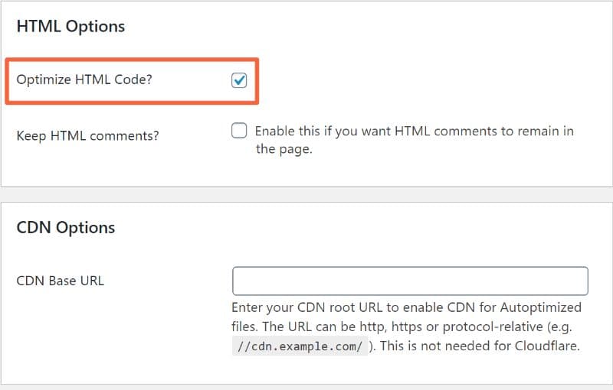The width and height of the screenshot is (613, 390).
Task: Click the word "Code?" in the highlighted option
Action: 134,80
